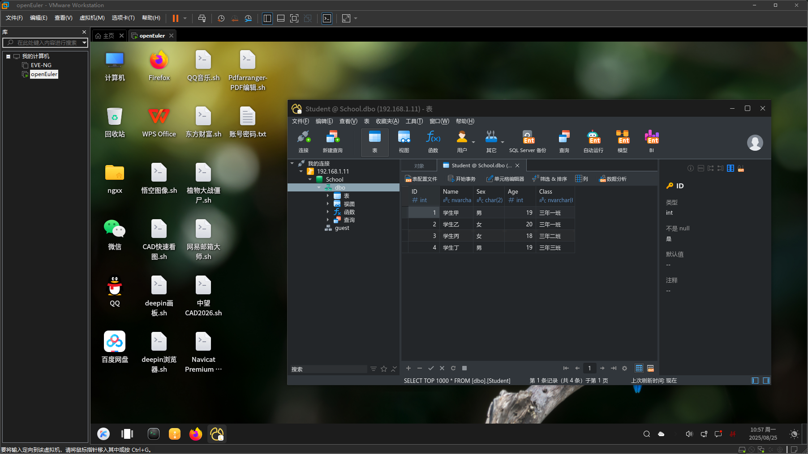Open the BI toolbar icon
Screen dimensions: 808x454
click(652, 141)
